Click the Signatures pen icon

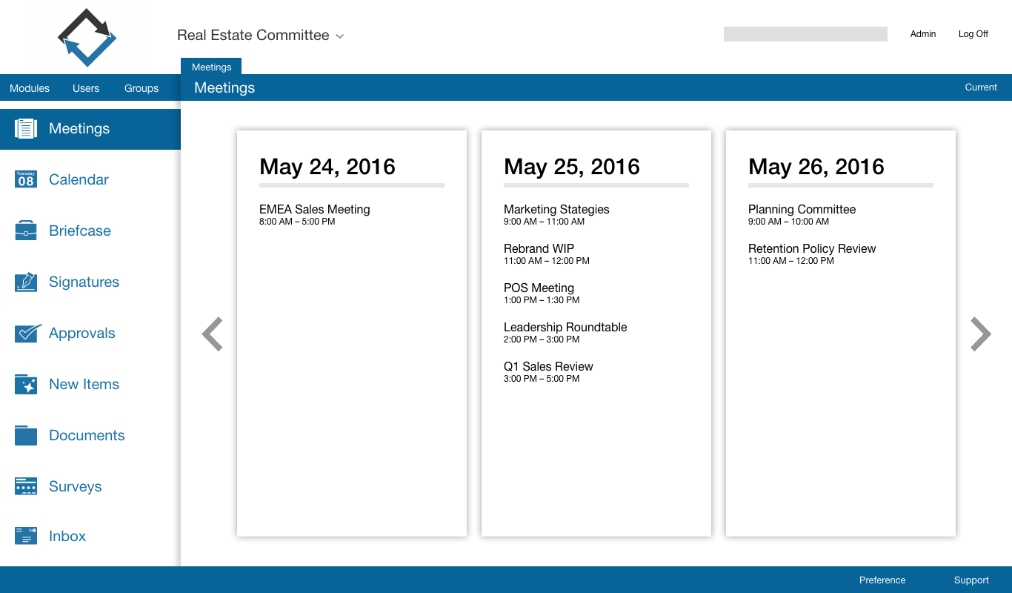[x=26, y=282]
